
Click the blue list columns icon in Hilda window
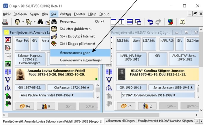click(109, 72)
